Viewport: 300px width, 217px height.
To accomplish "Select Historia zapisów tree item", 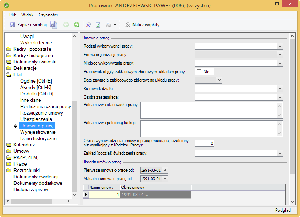I will (31, 190).
